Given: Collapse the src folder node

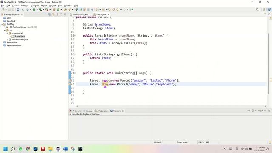Looking at the screenshot, I should [x=5, y=30].
